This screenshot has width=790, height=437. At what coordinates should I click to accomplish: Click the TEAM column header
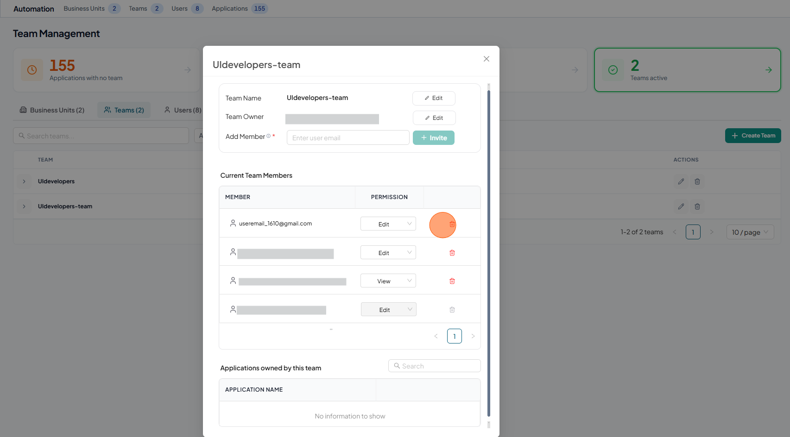tap(45, 160)
